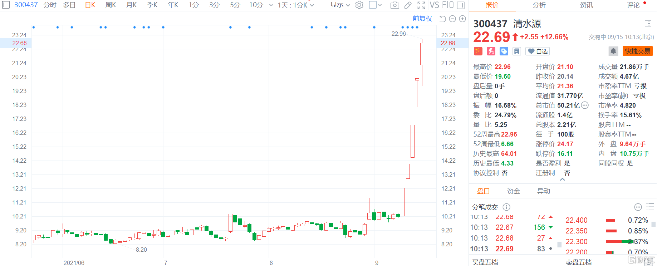Select the 日K chart tab
Screen dimensions: 657x266
[x=90, y=5]
